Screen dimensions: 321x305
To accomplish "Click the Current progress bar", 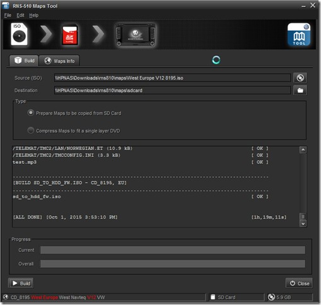I will tap(173, 250).
